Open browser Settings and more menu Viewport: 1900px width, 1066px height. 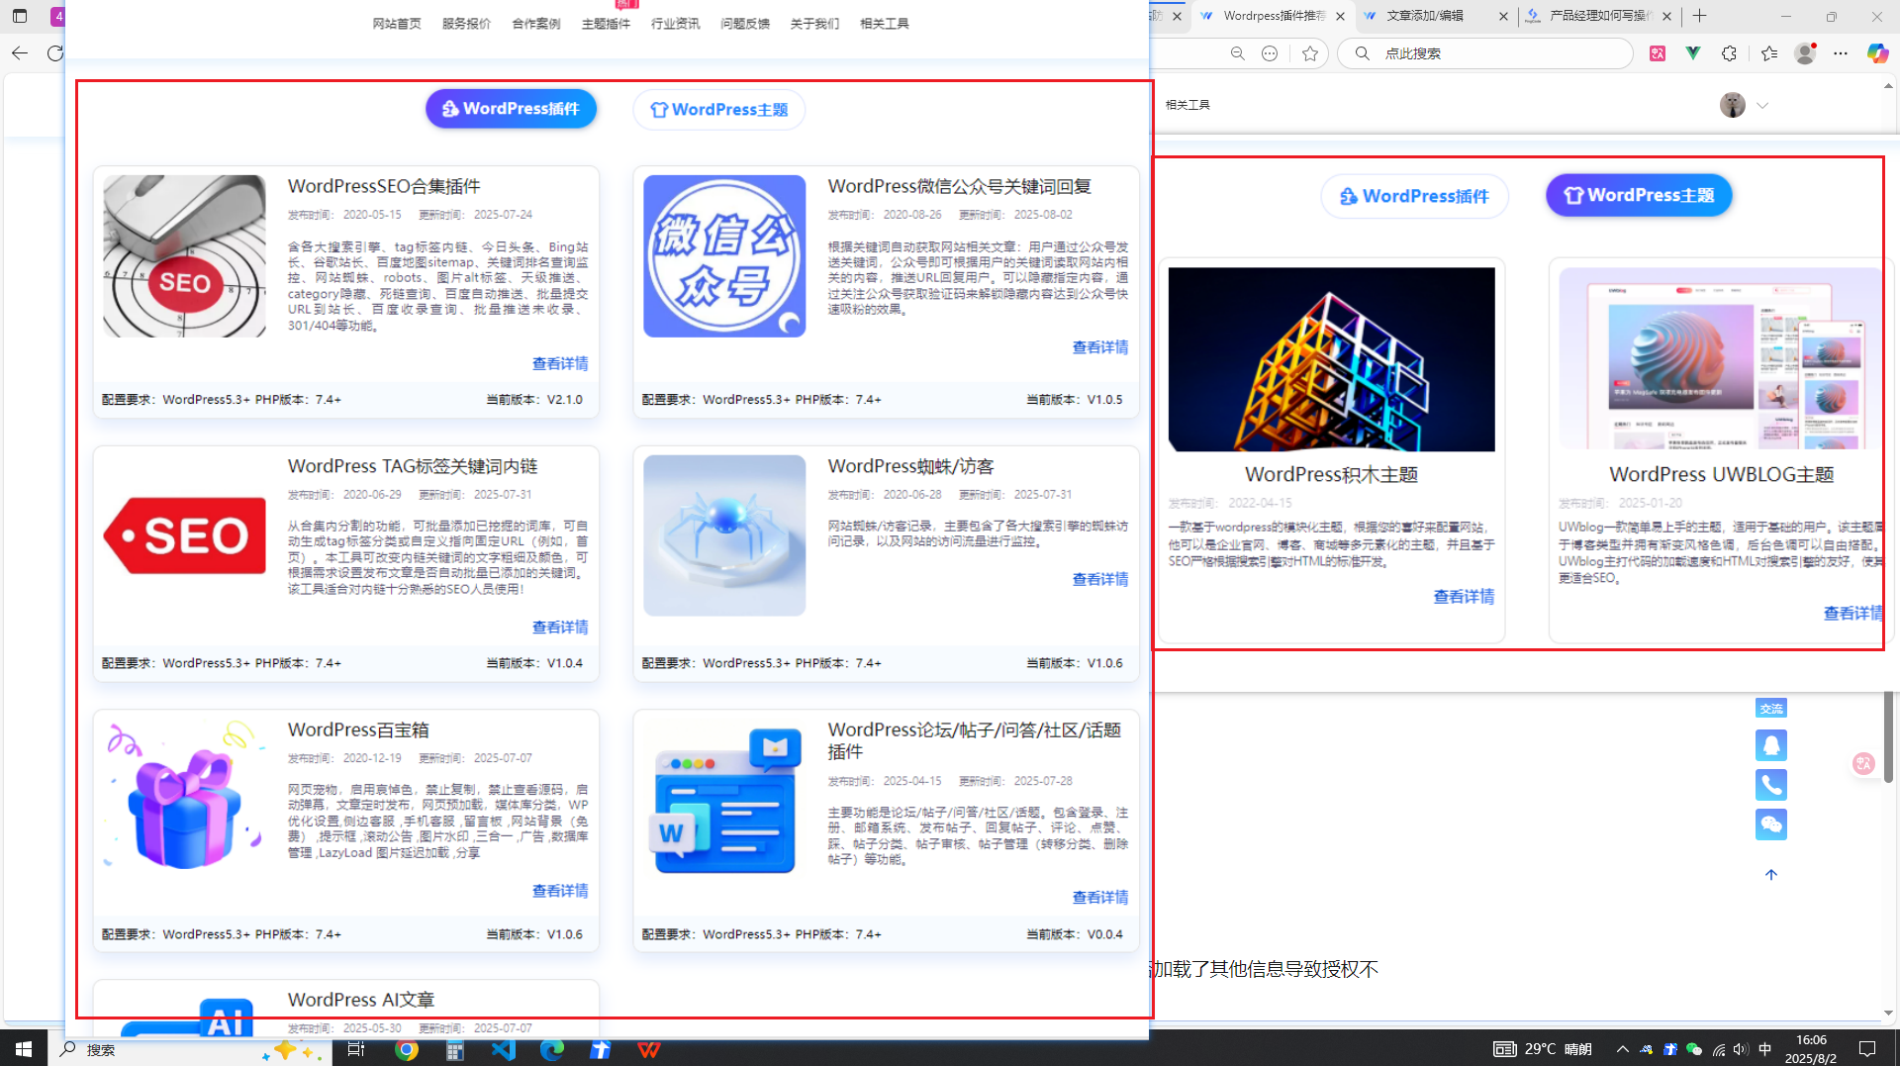(1841, 53)
